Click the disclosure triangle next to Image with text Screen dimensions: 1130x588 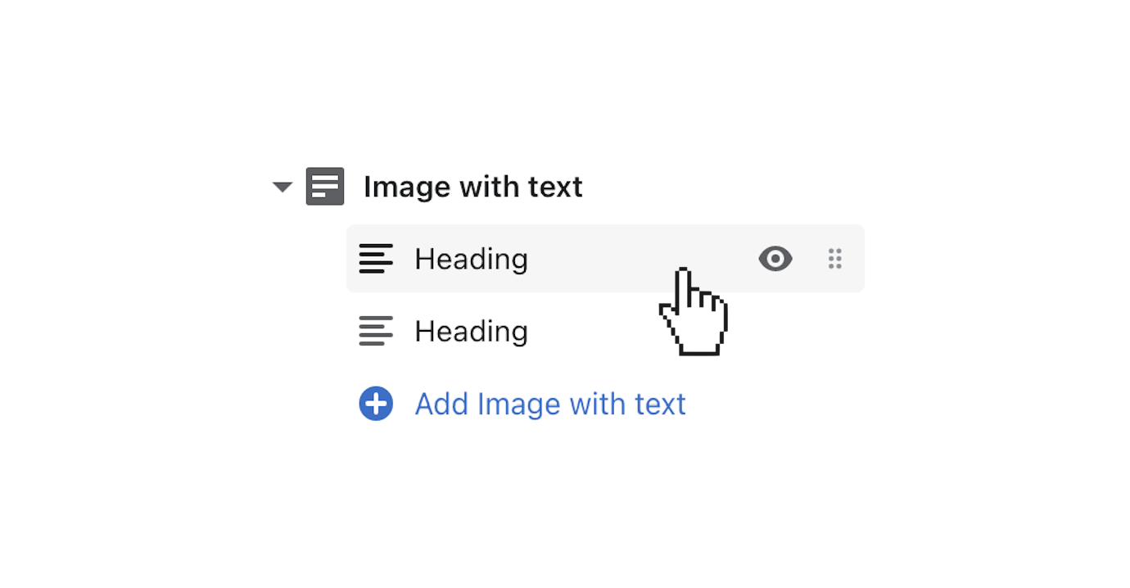coord(282,186)
